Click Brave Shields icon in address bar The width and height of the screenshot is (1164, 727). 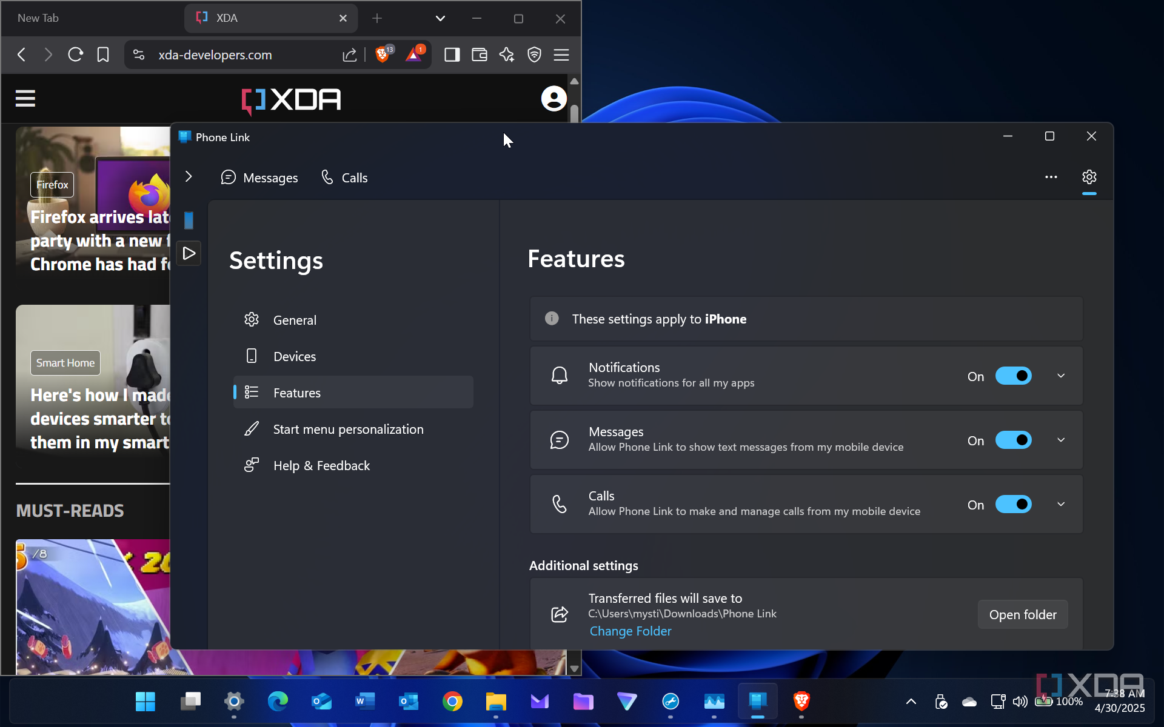tap(383, 55)
